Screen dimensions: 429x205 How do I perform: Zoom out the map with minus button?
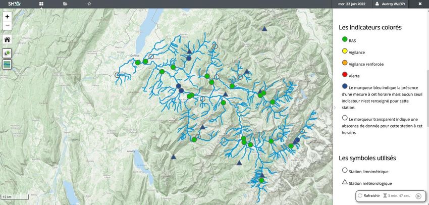tap(7, 26)
